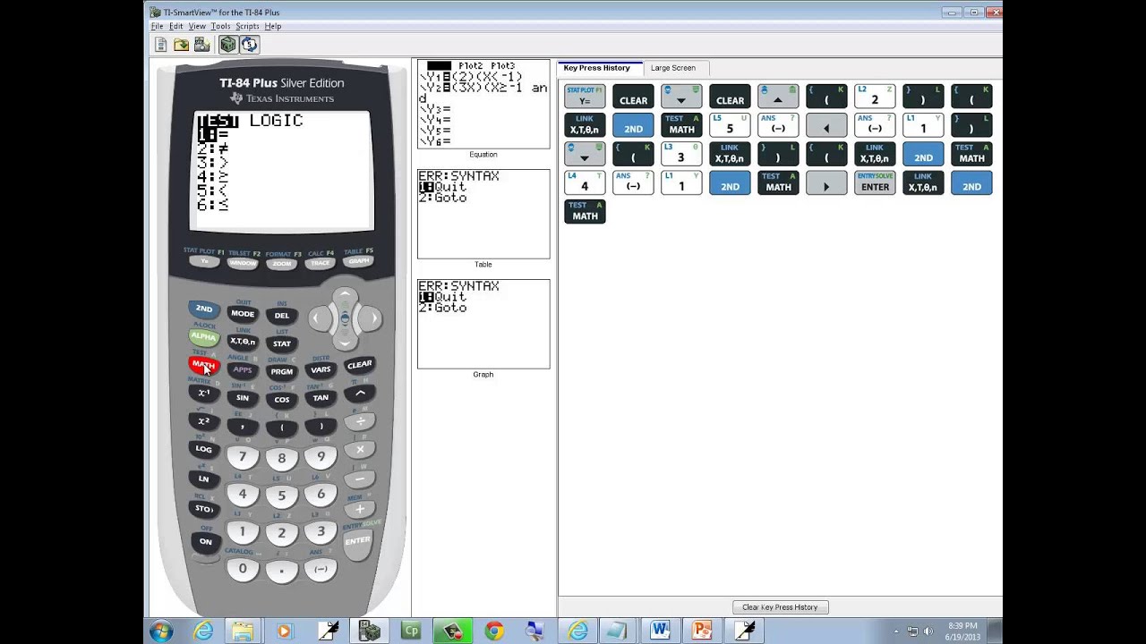Click the green ALPHA key

pos(204,337)
